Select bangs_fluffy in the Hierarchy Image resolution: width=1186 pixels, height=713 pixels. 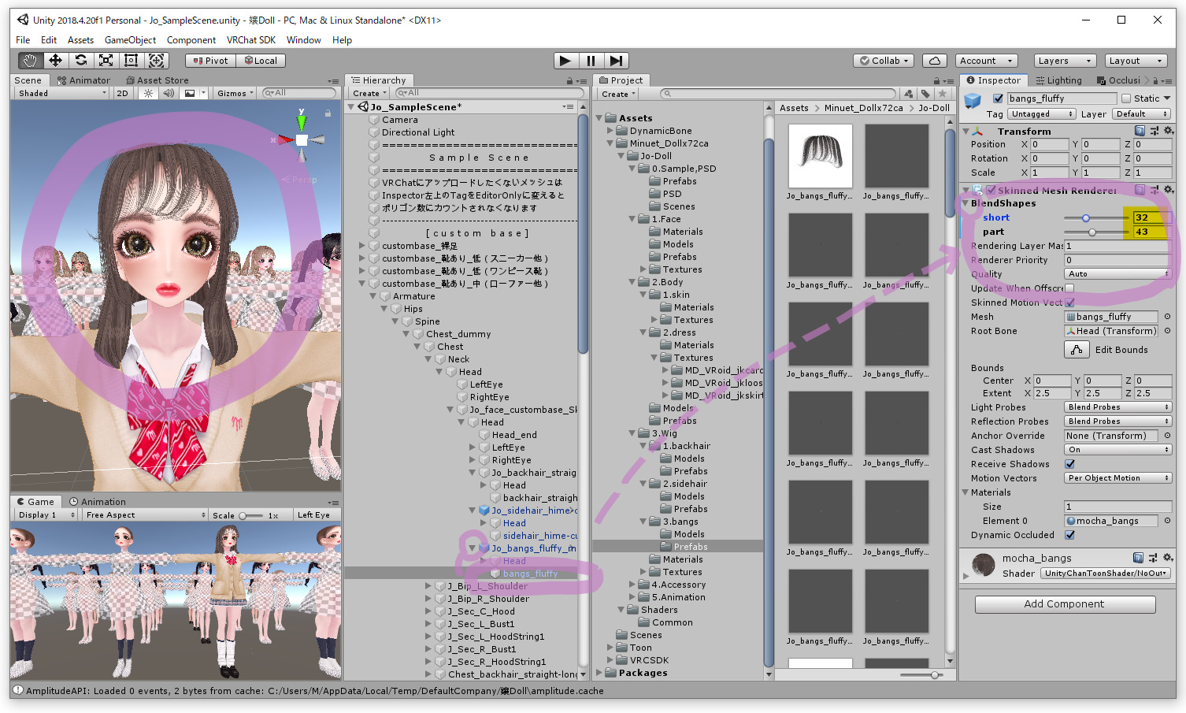click(531, 574)
